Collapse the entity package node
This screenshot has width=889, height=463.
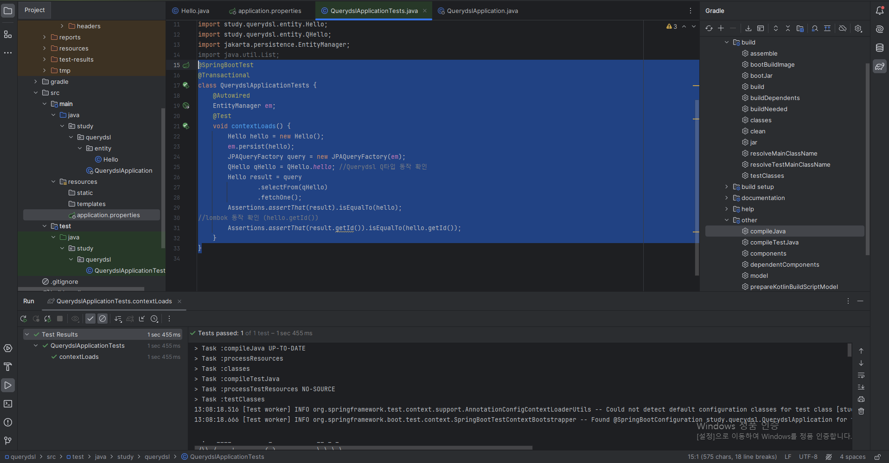(x=80, y=148)
